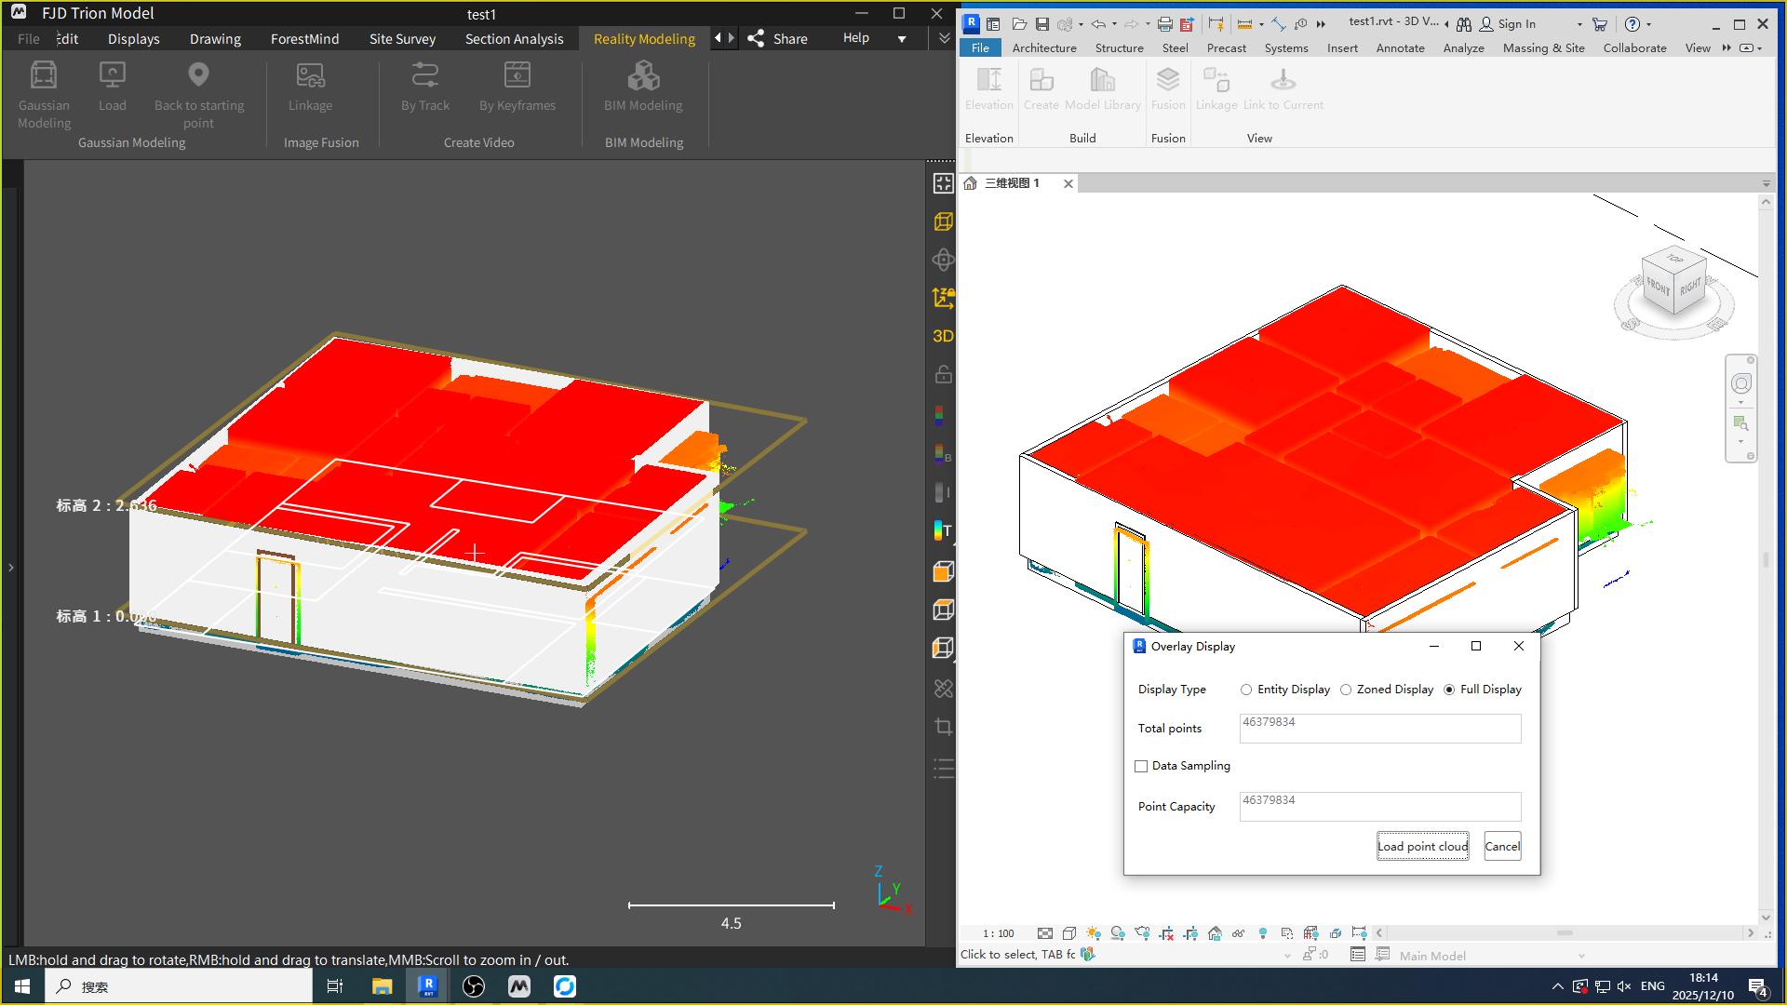Viewport: 1787px width, 1005px height.
Task: Click the Revit horizontal view scrollbar
Action: click(1564, 932)
